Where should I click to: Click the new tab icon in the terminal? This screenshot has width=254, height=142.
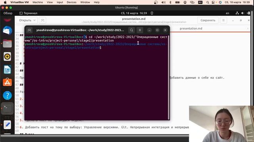pos(29,30)
